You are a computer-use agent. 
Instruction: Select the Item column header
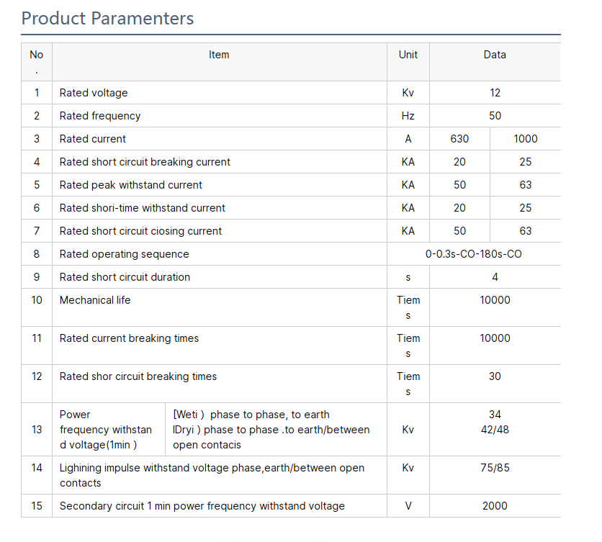coord(219,55)
